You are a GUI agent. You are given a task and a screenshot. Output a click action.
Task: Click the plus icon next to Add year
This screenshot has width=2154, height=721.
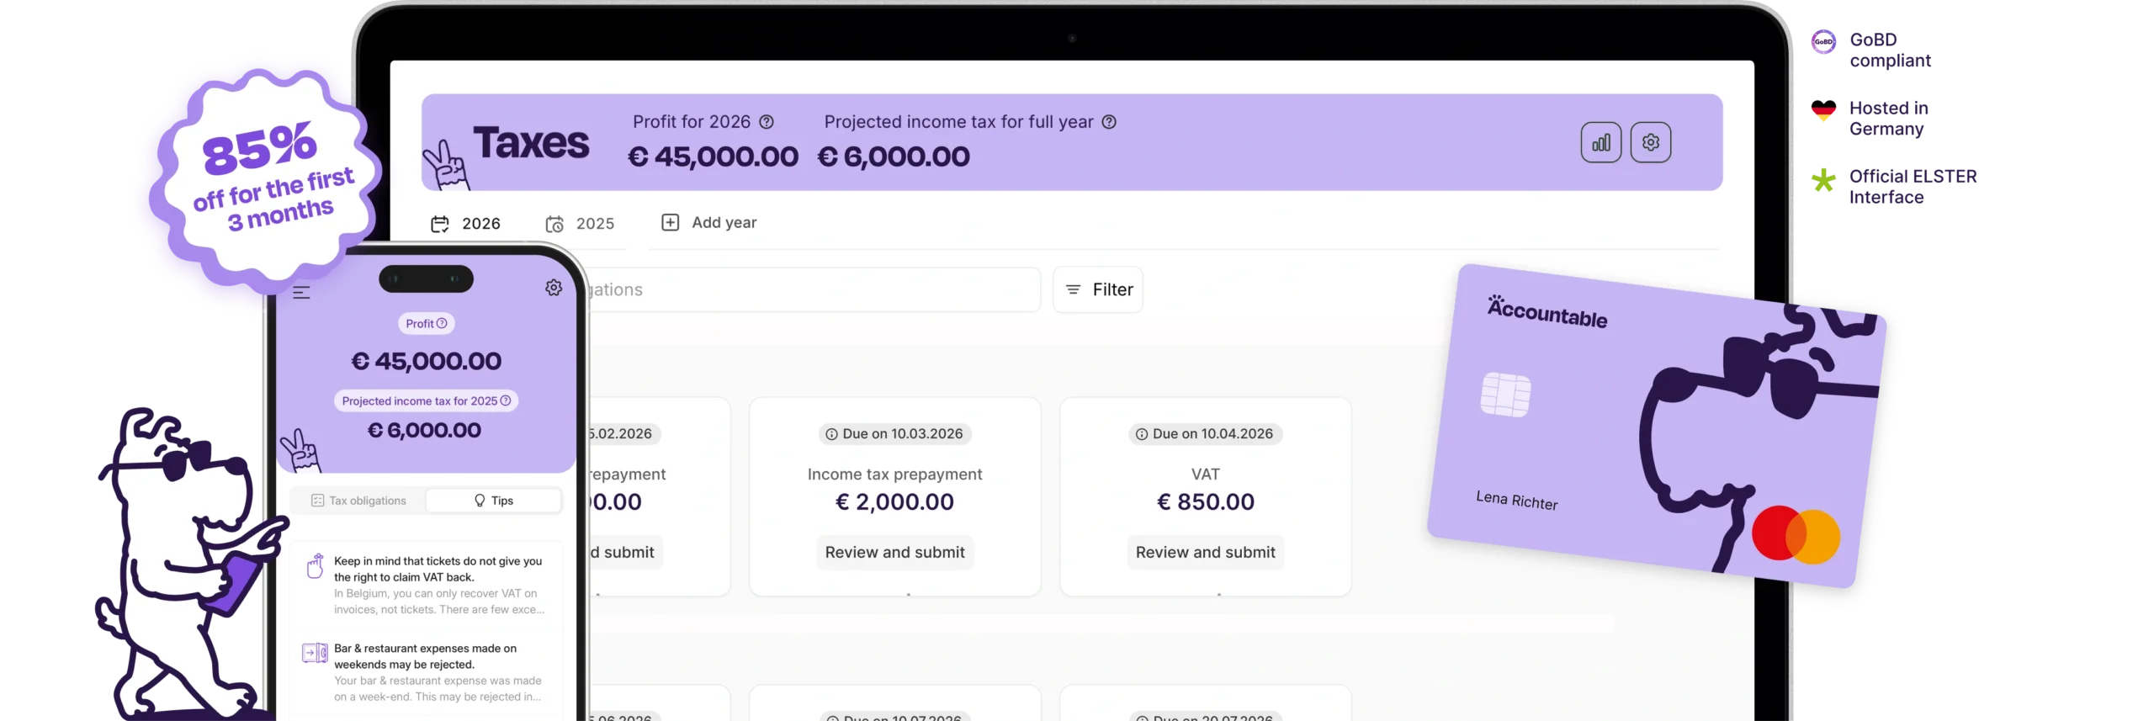point(670,223)
